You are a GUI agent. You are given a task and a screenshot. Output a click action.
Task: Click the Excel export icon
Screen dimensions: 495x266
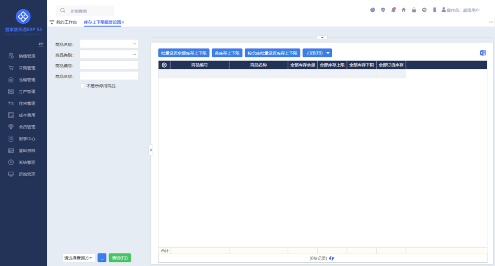(483, 53)
